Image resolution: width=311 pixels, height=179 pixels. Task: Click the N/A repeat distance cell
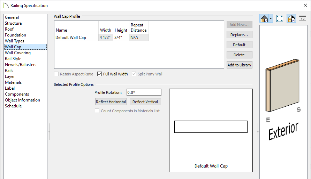coord(139,38)
